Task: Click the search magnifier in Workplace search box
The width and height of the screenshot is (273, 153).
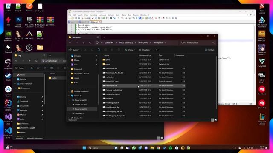Action: point(213,42)
